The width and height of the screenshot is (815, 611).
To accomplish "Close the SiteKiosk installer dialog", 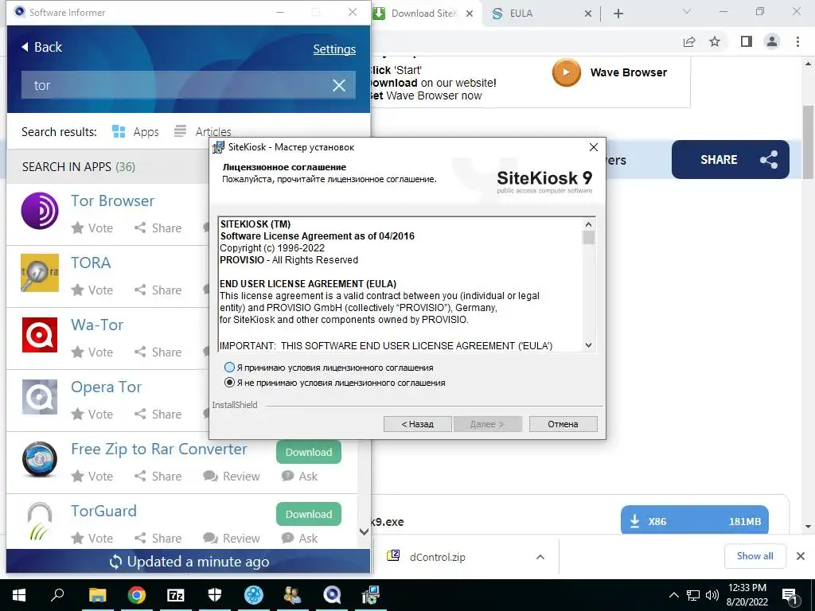I will (594, 147).
